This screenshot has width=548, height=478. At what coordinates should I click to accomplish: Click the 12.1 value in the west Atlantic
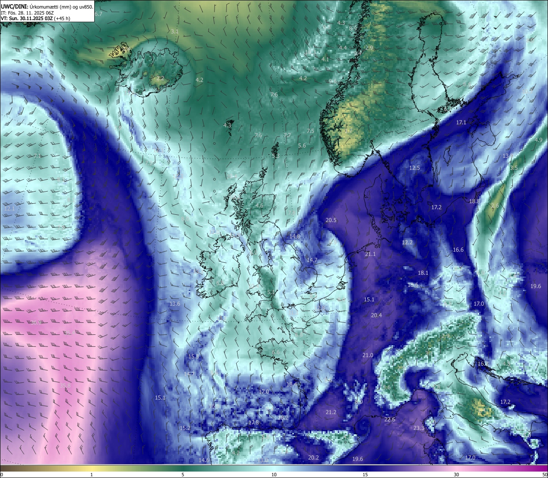[9, 209]
